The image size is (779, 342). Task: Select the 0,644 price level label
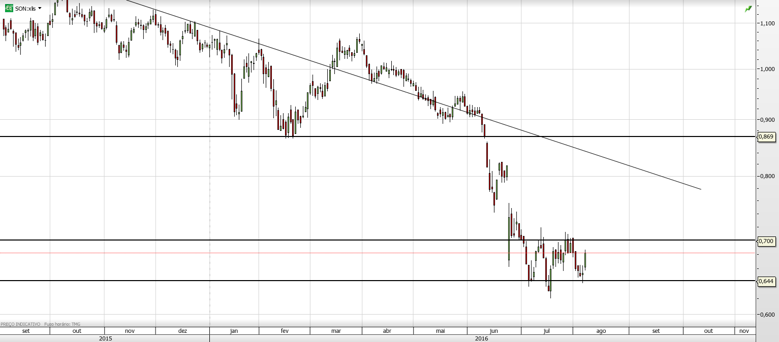[766, 281]
